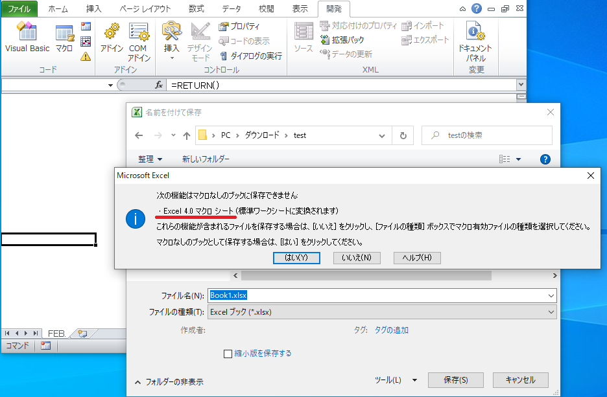Click 保存(S) save button

[x=456, y=380]
